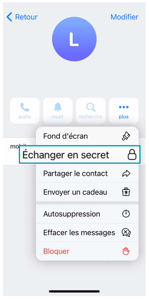Screen dimensions: 149x299
Task: Click the share arrow icon
Action: 126,173
